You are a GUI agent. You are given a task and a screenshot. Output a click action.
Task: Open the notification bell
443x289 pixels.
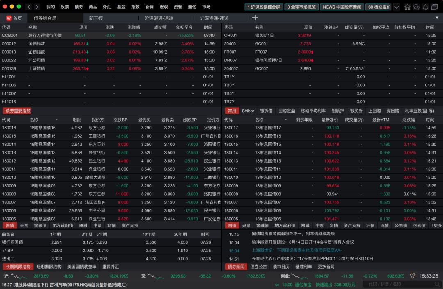[x=425, y=7]
